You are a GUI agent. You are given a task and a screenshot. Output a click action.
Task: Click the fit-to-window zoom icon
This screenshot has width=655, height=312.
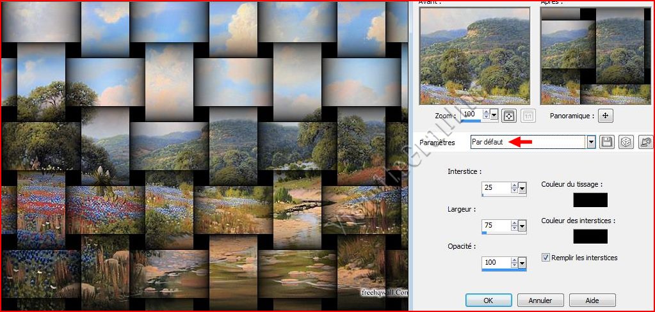click(509, 116)
